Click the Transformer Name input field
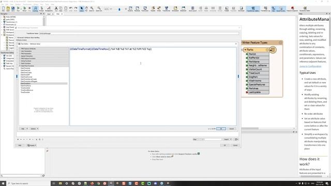The image size is (331, 186). (x=139, y=33)
